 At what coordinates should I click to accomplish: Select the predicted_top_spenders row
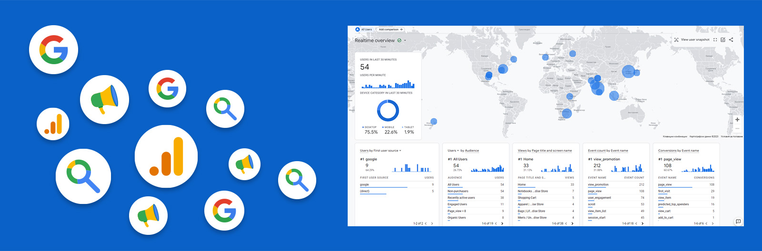tap(686, 205)
